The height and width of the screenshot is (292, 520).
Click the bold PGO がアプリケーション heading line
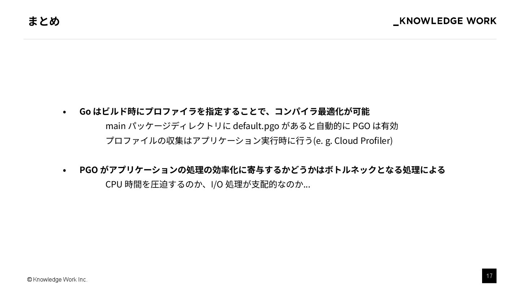pos(262,169)
